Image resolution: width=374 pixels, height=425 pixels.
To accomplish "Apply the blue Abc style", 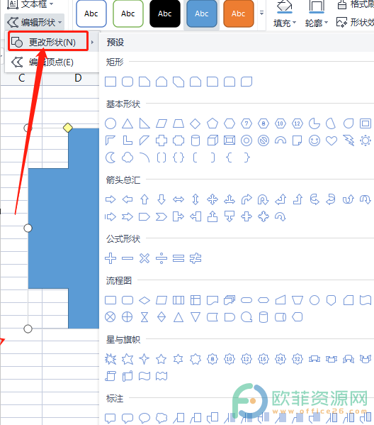I will click(202, 13).
